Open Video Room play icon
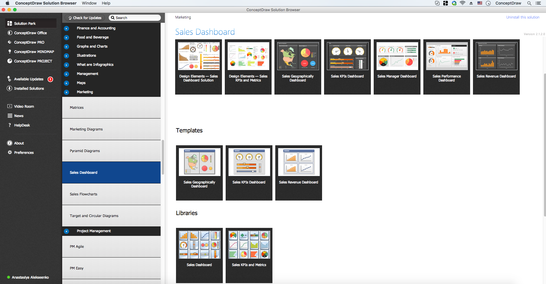546x284 pixels. pyautogui.click(x=10, y=106)
